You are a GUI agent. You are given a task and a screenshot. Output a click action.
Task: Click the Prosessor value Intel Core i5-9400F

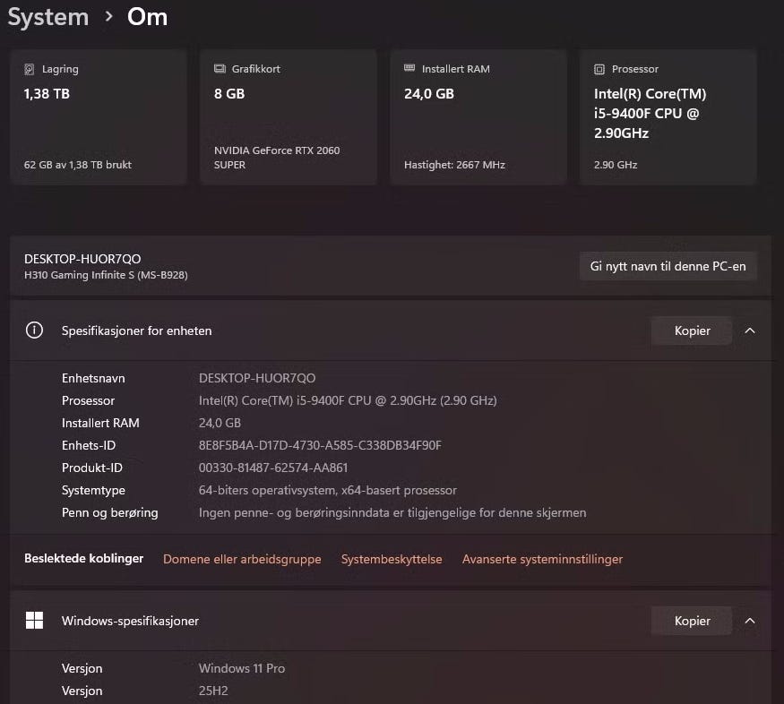click(x=348, y=400)
